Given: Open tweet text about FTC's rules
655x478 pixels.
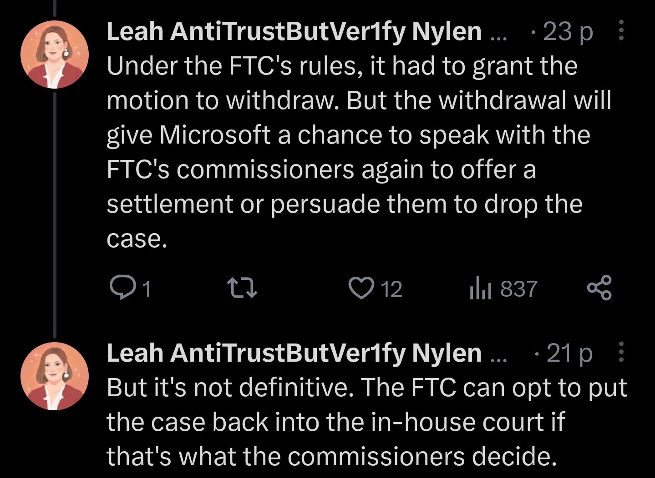Looking at the screenshot, I should coord(359,152).
